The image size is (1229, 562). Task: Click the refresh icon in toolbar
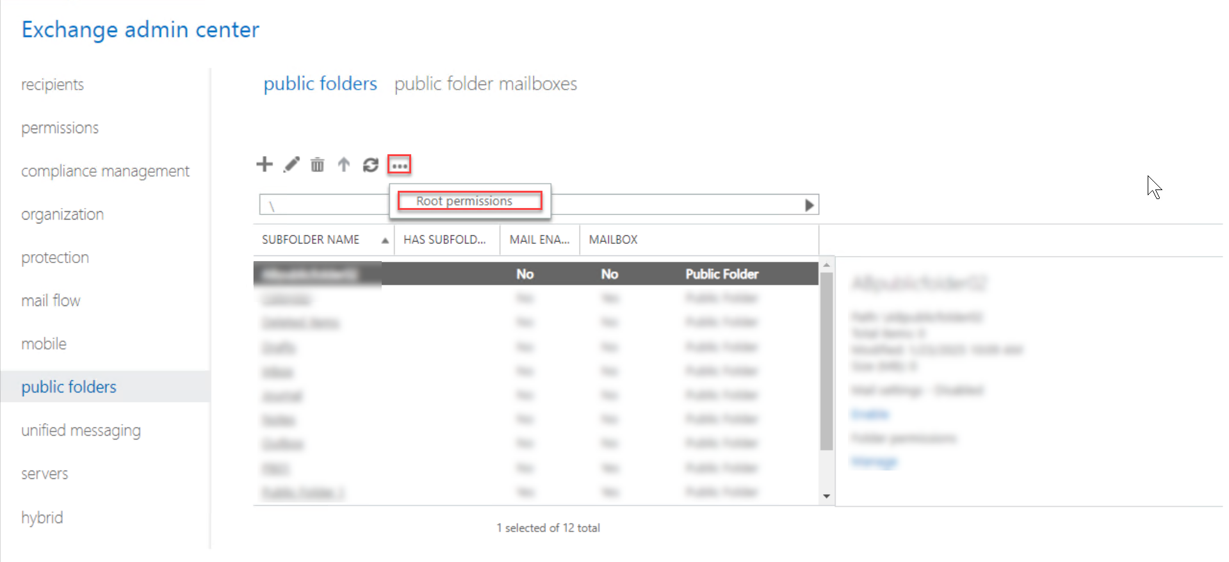(371, 165)
